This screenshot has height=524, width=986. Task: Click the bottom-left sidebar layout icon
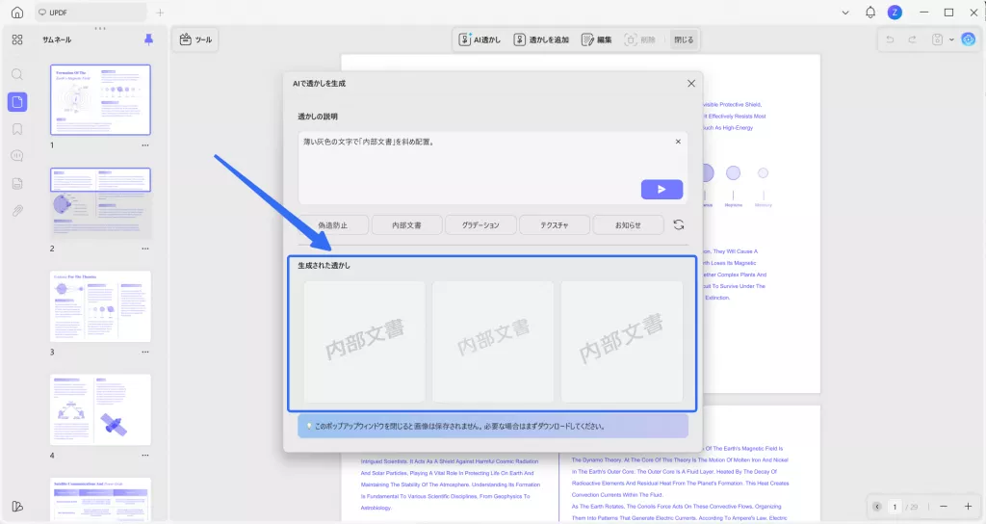point(17,507)
